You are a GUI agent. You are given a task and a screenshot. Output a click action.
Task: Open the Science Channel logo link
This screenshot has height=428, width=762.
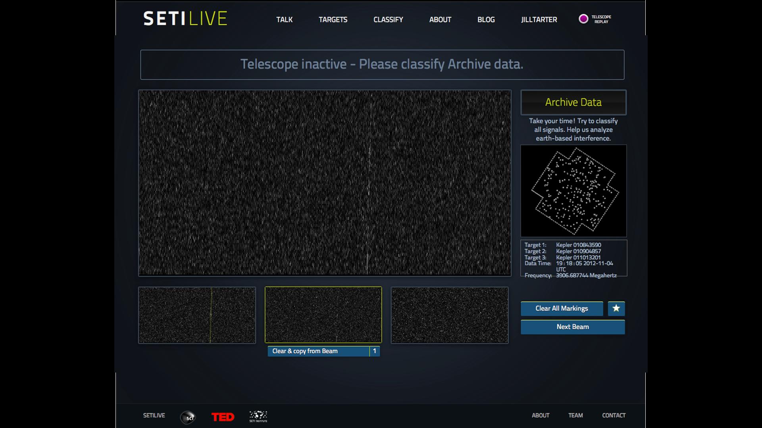[x=188, y=417]
